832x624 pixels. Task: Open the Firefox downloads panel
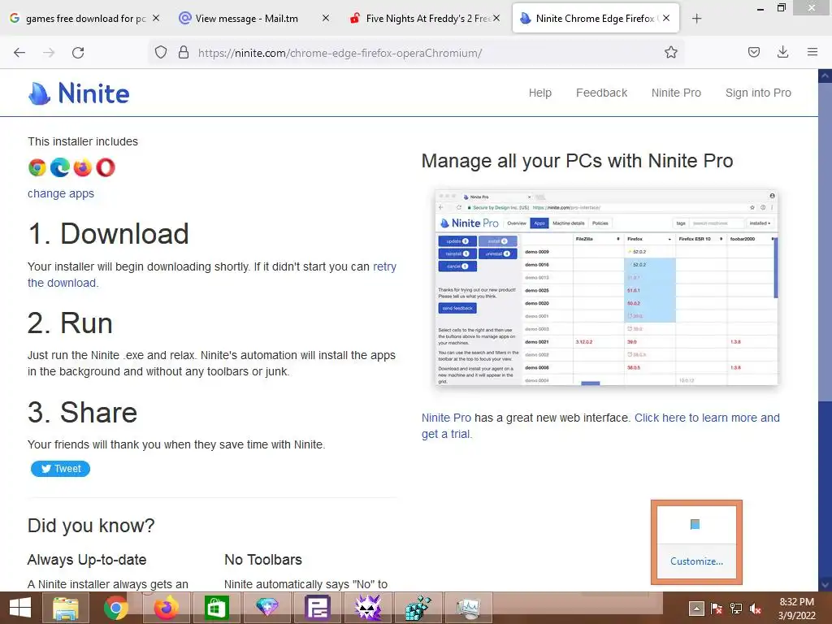click(782, 52)
